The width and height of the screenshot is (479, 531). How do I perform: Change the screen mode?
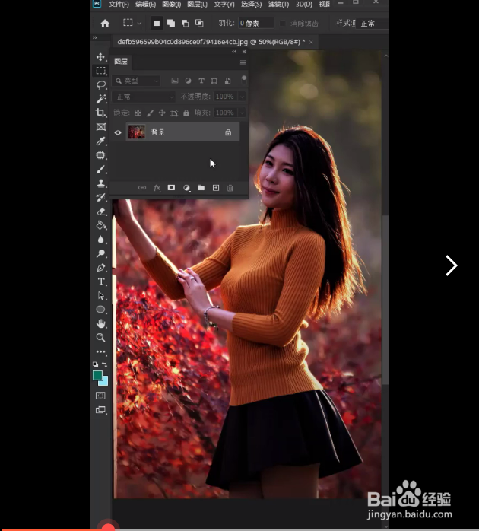point(100,410)
